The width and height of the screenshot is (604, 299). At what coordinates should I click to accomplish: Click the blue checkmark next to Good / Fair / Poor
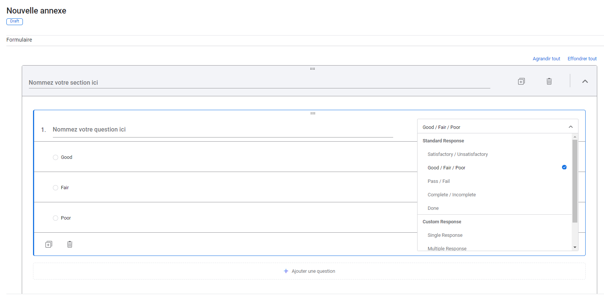click(564, 167)
